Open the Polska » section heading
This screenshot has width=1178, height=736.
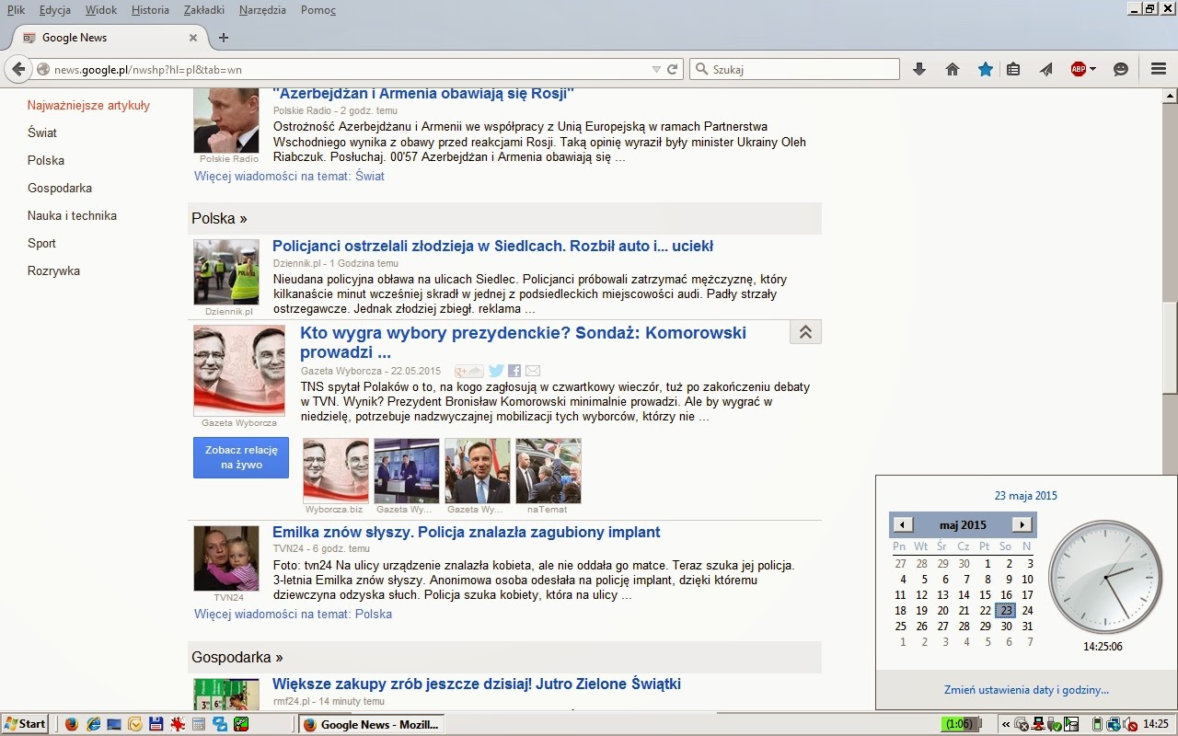coord(219,218)
